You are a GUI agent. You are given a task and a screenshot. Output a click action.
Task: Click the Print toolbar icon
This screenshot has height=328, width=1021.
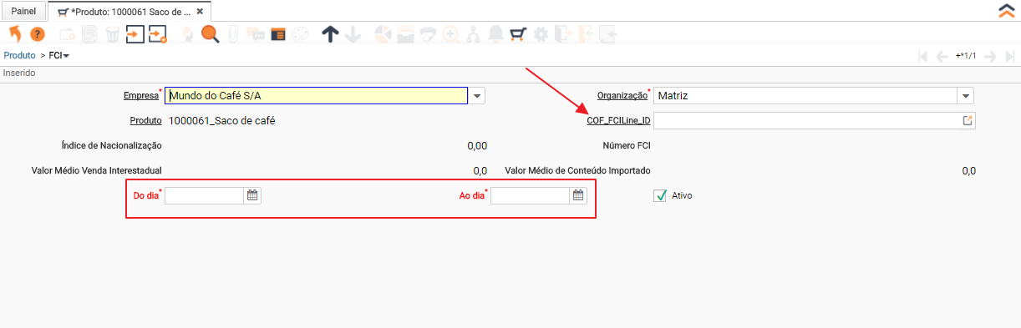tap(429, 34)
